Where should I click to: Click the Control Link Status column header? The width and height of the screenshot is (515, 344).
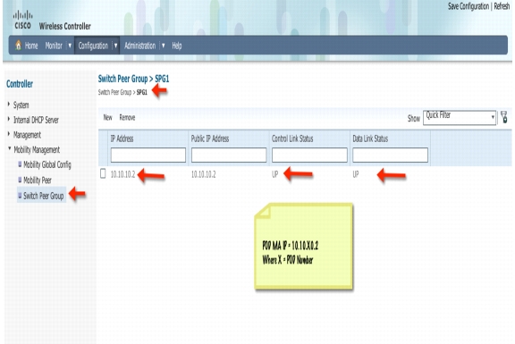(292, 138)
